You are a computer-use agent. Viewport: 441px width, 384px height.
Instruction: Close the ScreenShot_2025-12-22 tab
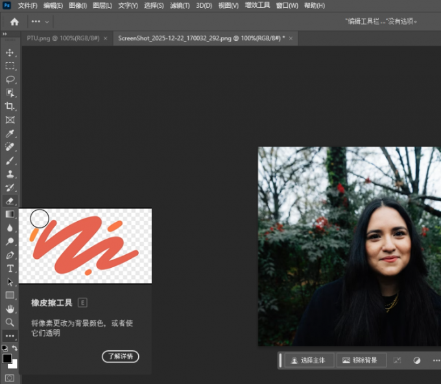pos(291,38)
